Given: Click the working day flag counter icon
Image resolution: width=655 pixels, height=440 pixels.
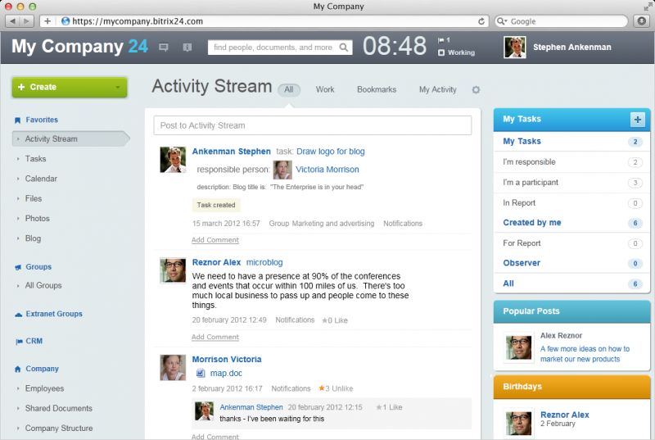Looking at the screenshot, I should coord(440,40).
